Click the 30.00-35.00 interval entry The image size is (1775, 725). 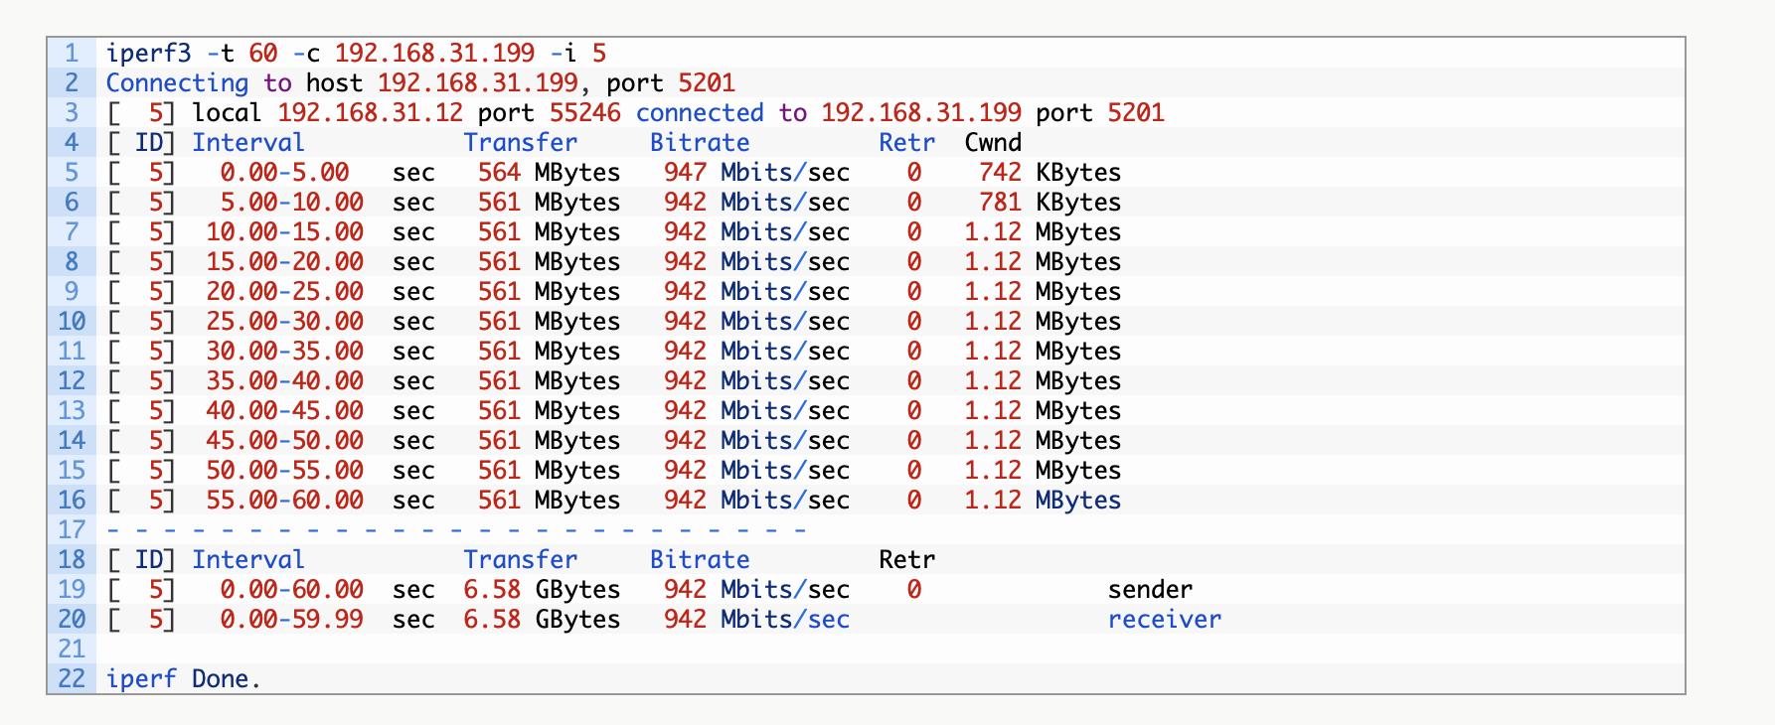click(284, 352)
